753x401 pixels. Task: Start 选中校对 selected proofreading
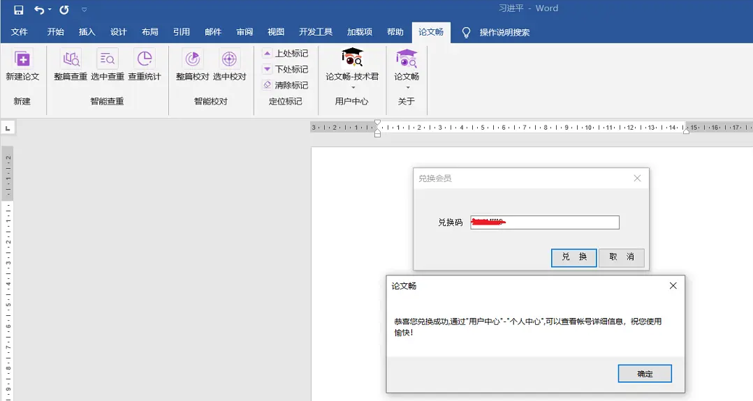[230, 66]
